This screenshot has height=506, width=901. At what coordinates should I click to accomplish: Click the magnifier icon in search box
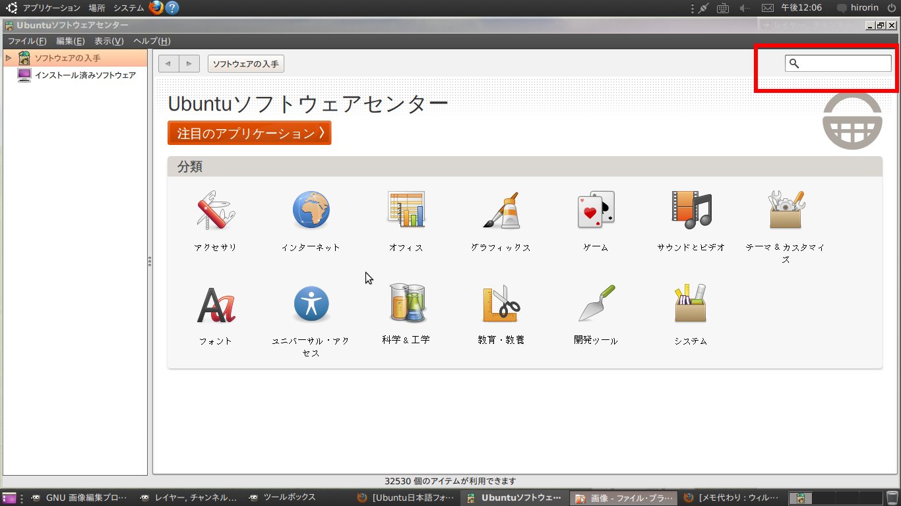pyautogui.click(x=794, y=63)
